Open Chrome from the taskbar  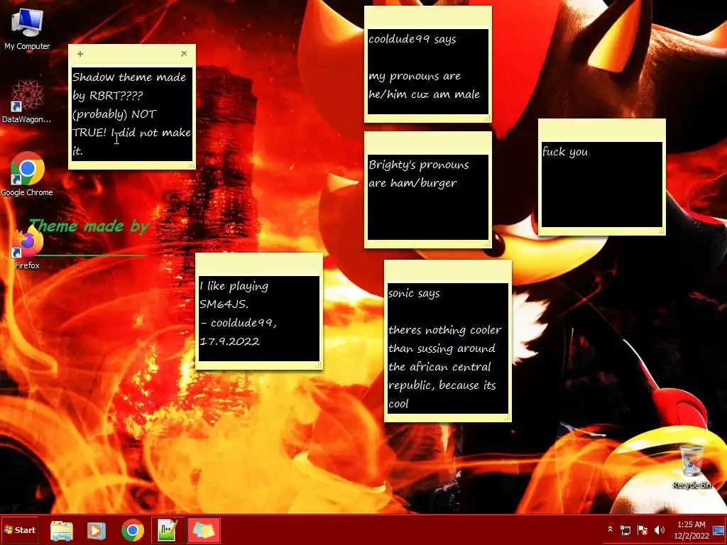133,530
